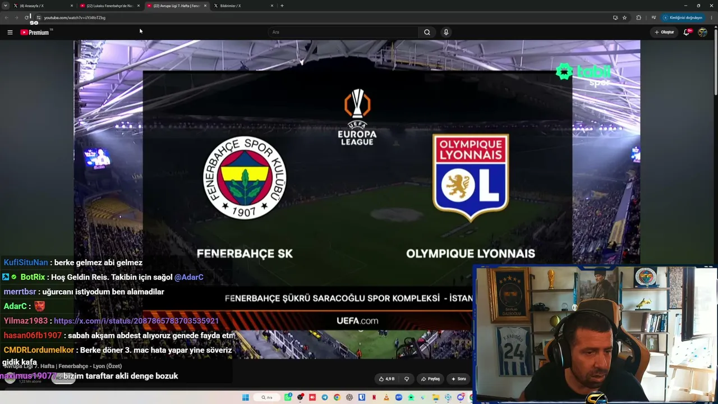
Task: Open WhatsApp from the taskbar
Action: (288, 397)
